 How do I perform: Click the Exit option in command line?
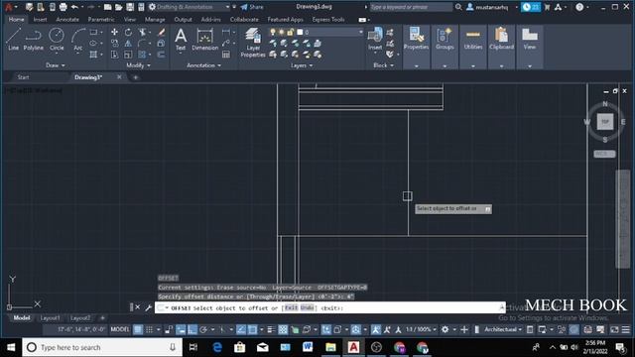pyautogui.click(x=291, y=308)
